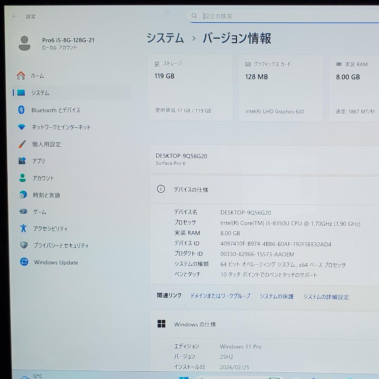Focus the 設定の検索 search field
Screen dimensions: 379x379
coord(283,16)
